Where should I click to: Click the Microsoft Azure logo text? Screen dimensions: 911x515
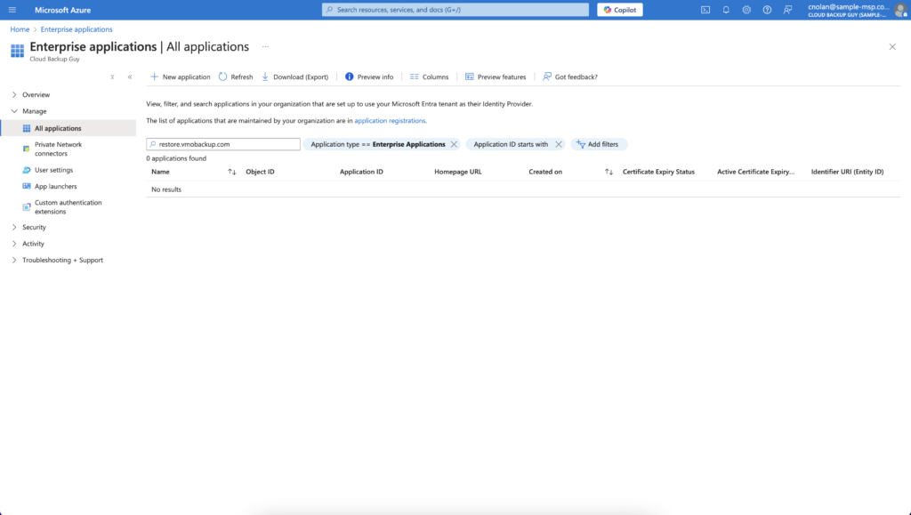[63, 10]
